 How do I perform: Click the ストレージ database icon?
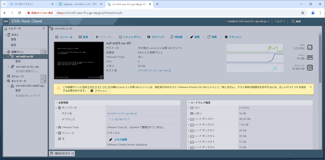pyautogui.click(x=310, y=67)
